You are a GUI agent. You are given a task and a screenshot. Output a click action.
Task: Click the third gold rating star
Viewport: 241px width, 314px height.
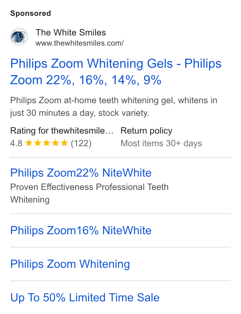[x=47, y=143]
